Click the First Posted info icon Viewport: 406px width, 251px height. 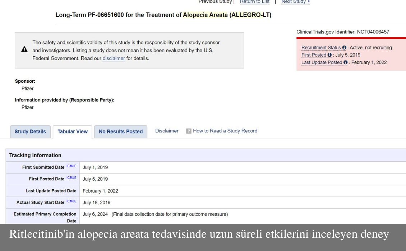point(329,55)
